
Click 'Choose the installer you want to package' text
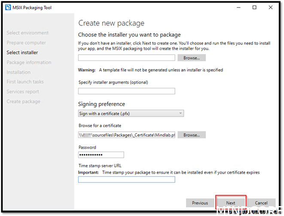[129, 35]
